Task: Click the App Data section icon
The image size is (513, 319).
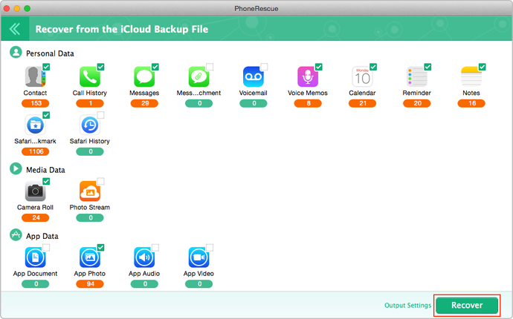Action: tap(16, 234)
